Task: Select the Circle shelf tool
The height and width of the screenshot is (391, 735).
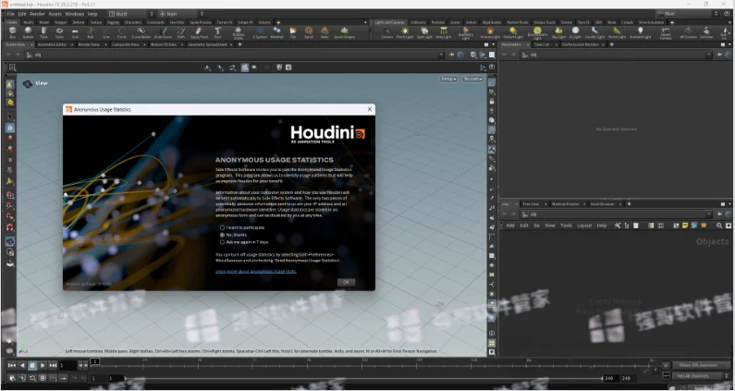Action: 122,31
